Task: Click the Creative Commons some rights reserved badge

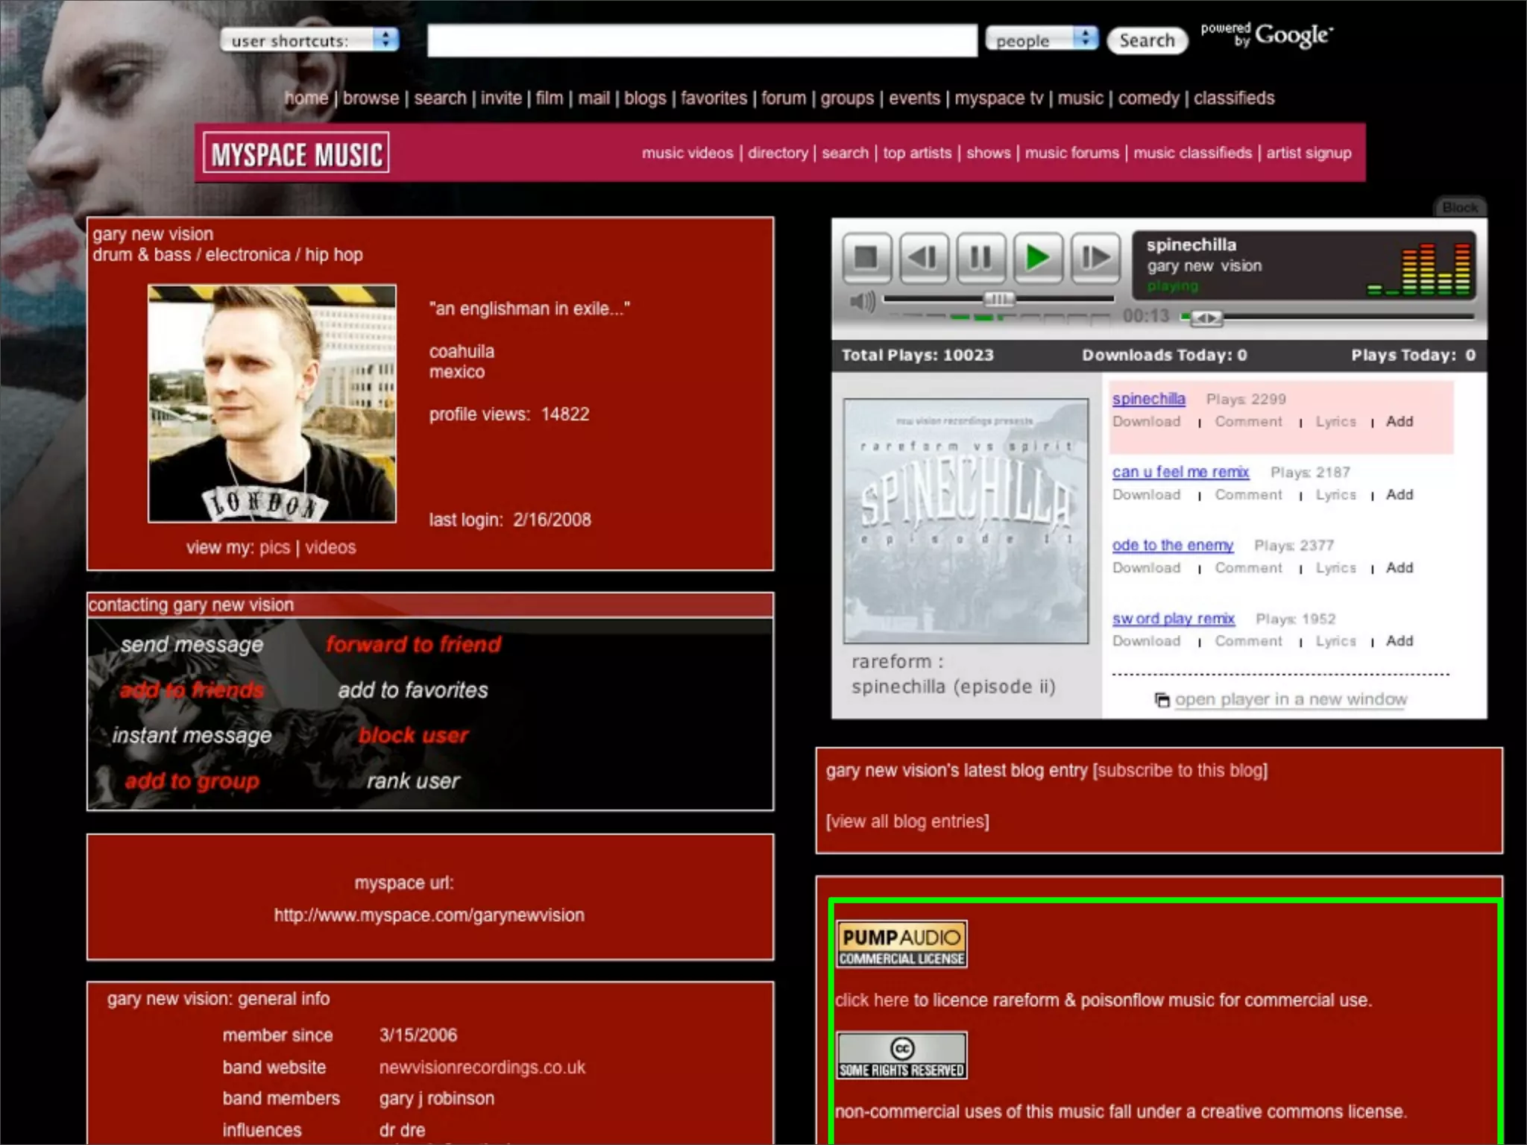Action: coord(901,1056)
